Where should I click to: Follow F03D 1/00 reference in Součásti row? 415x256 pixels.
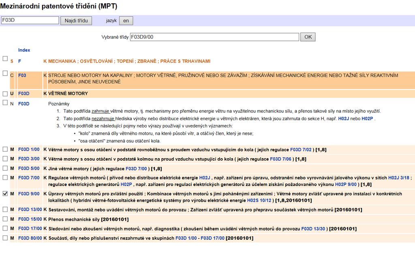pos(186,238)
